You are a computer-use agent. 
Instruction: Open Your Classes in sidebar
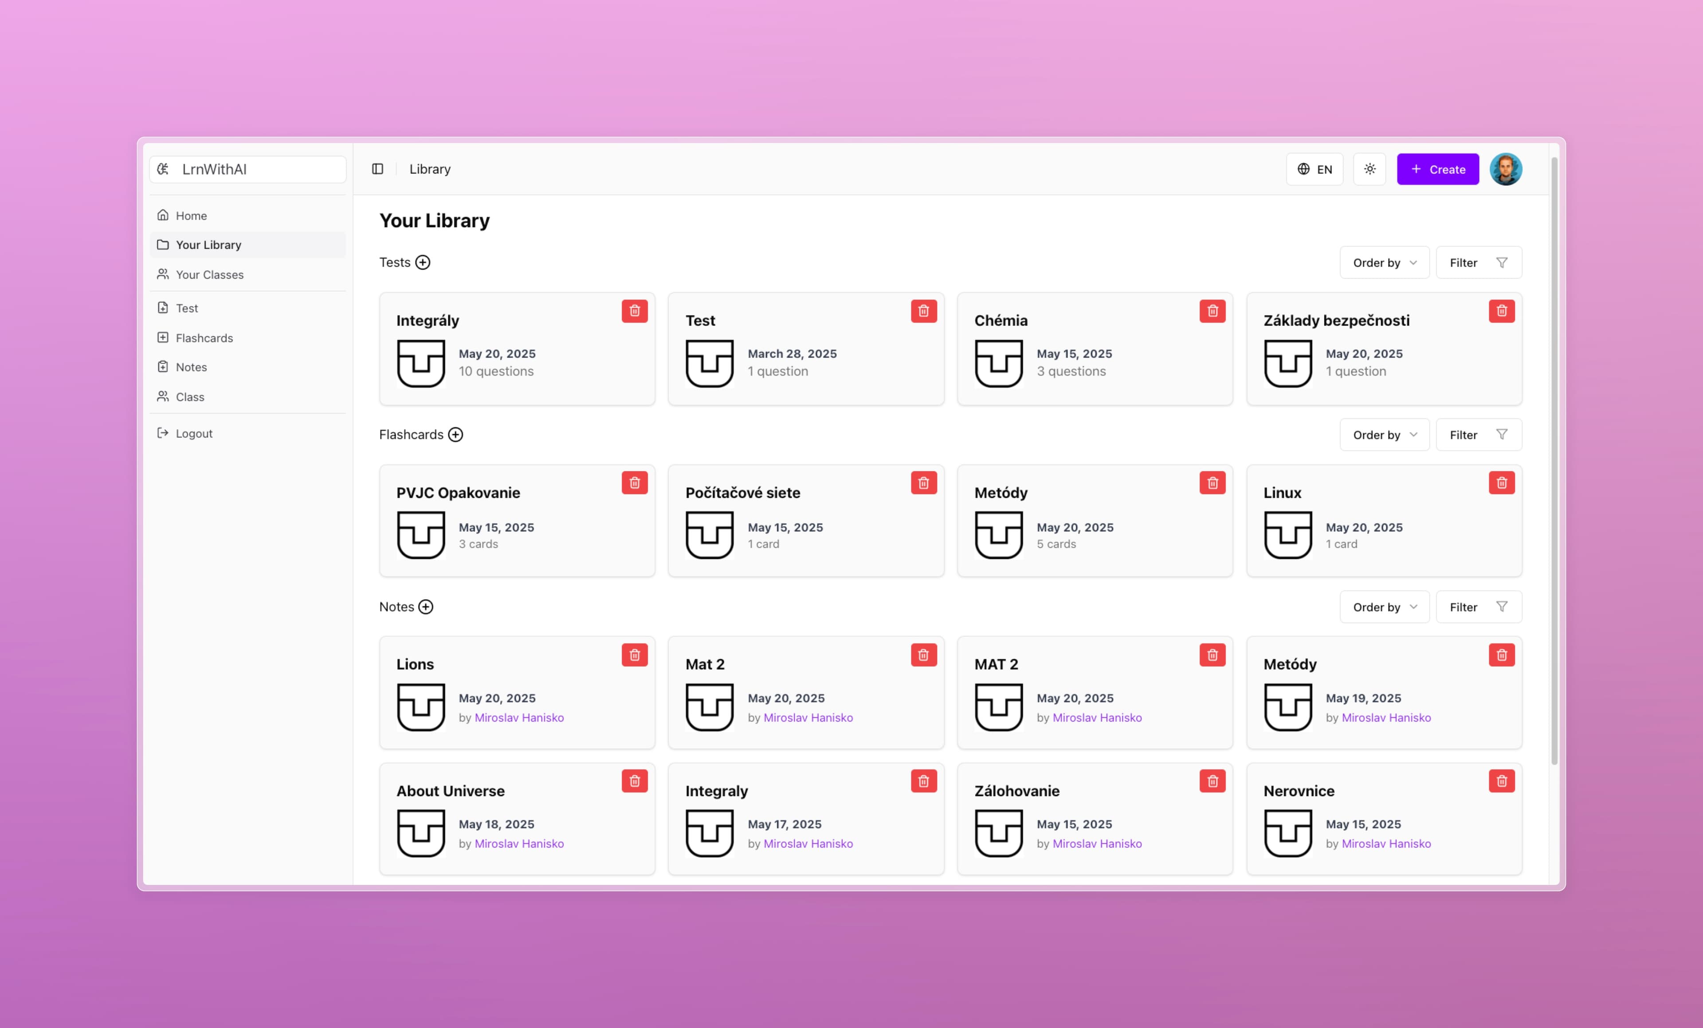click(247, 275)
